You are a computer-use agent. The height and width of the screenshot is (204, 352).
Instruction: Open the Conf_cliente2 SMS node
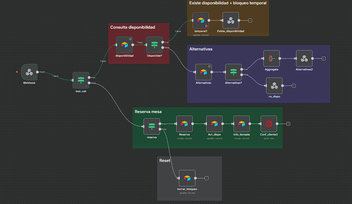268,124
